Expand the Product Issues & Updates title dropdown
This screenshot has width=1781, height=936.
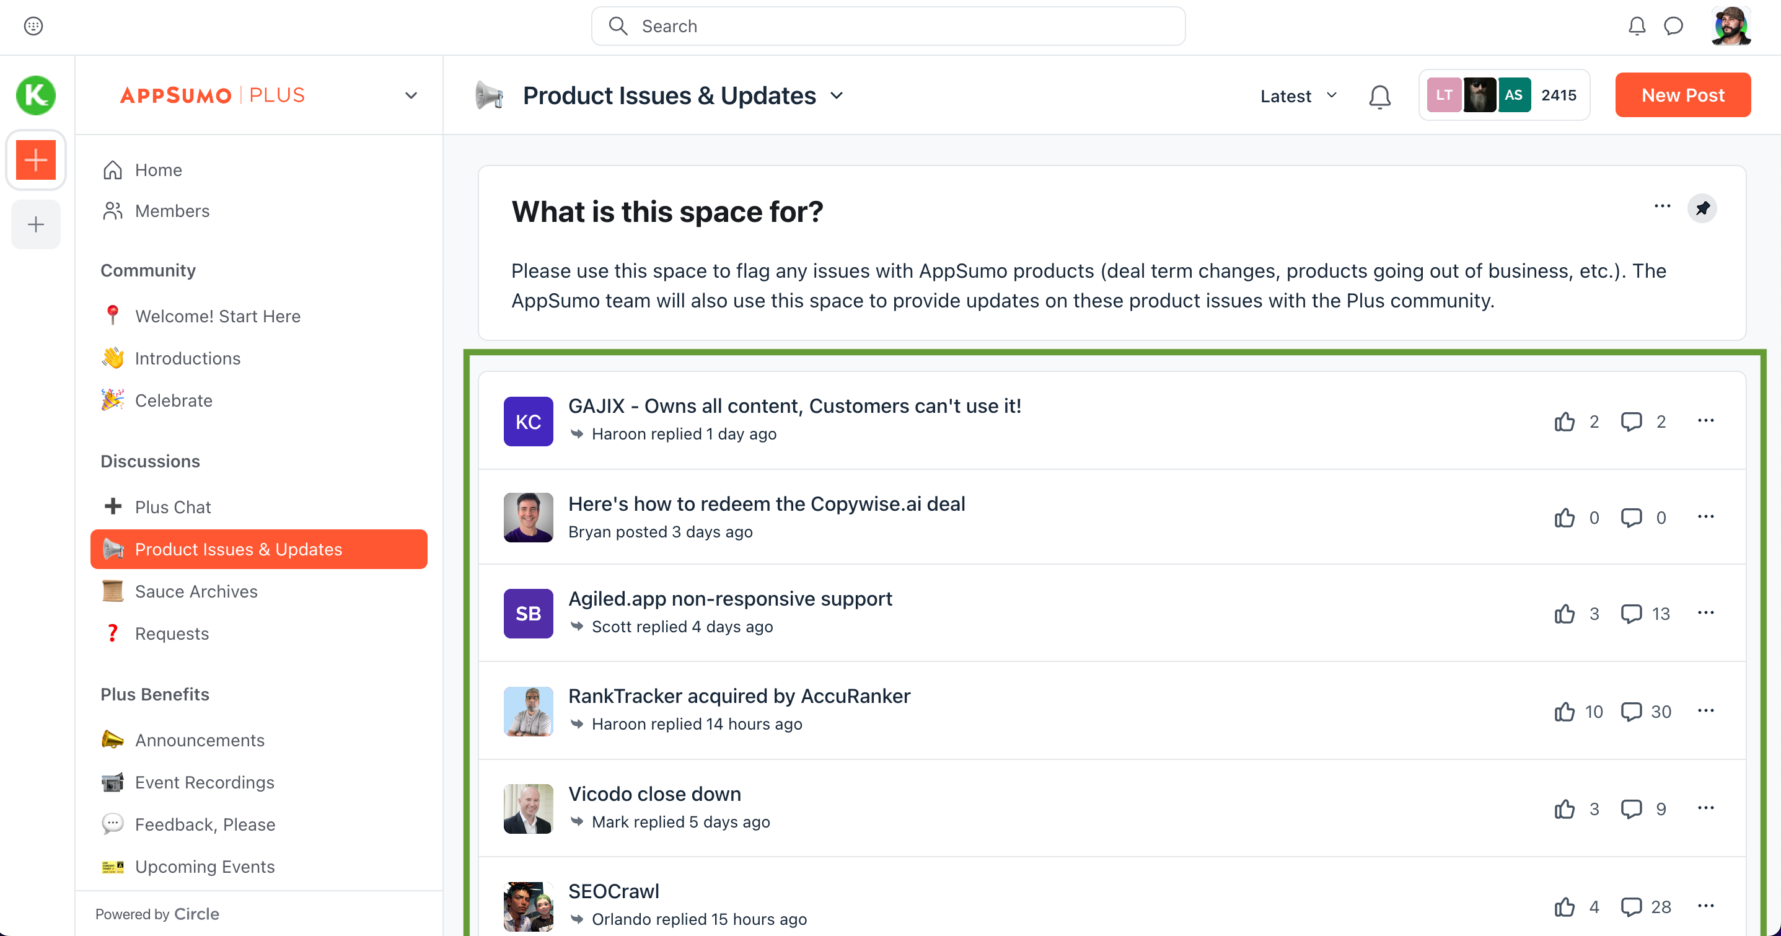pos(837,95)
